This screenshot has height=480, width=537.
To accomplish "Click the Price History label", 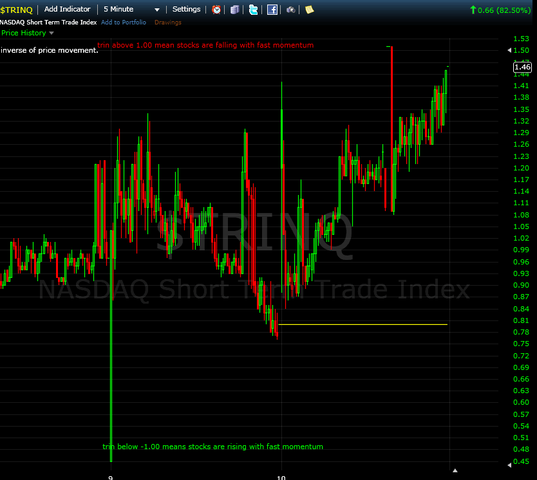I will pyautogui.click(x=24, y=33).
